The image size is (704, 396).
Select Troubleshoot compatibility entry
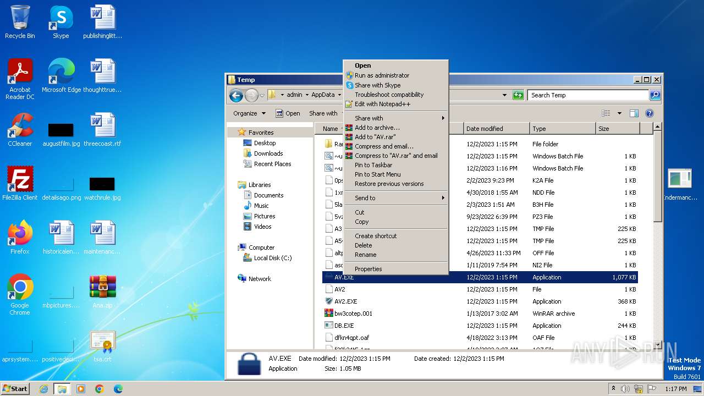coord(396,95)
